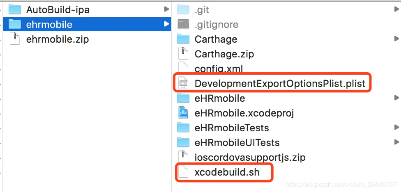
Task: Click the .git folder name
Action: click(202, 10)
